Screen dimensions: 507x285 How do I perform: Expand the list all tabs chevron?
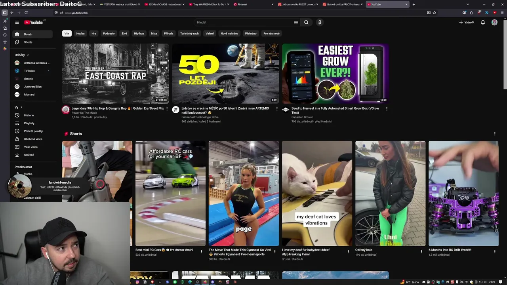[x=468, y=4]
